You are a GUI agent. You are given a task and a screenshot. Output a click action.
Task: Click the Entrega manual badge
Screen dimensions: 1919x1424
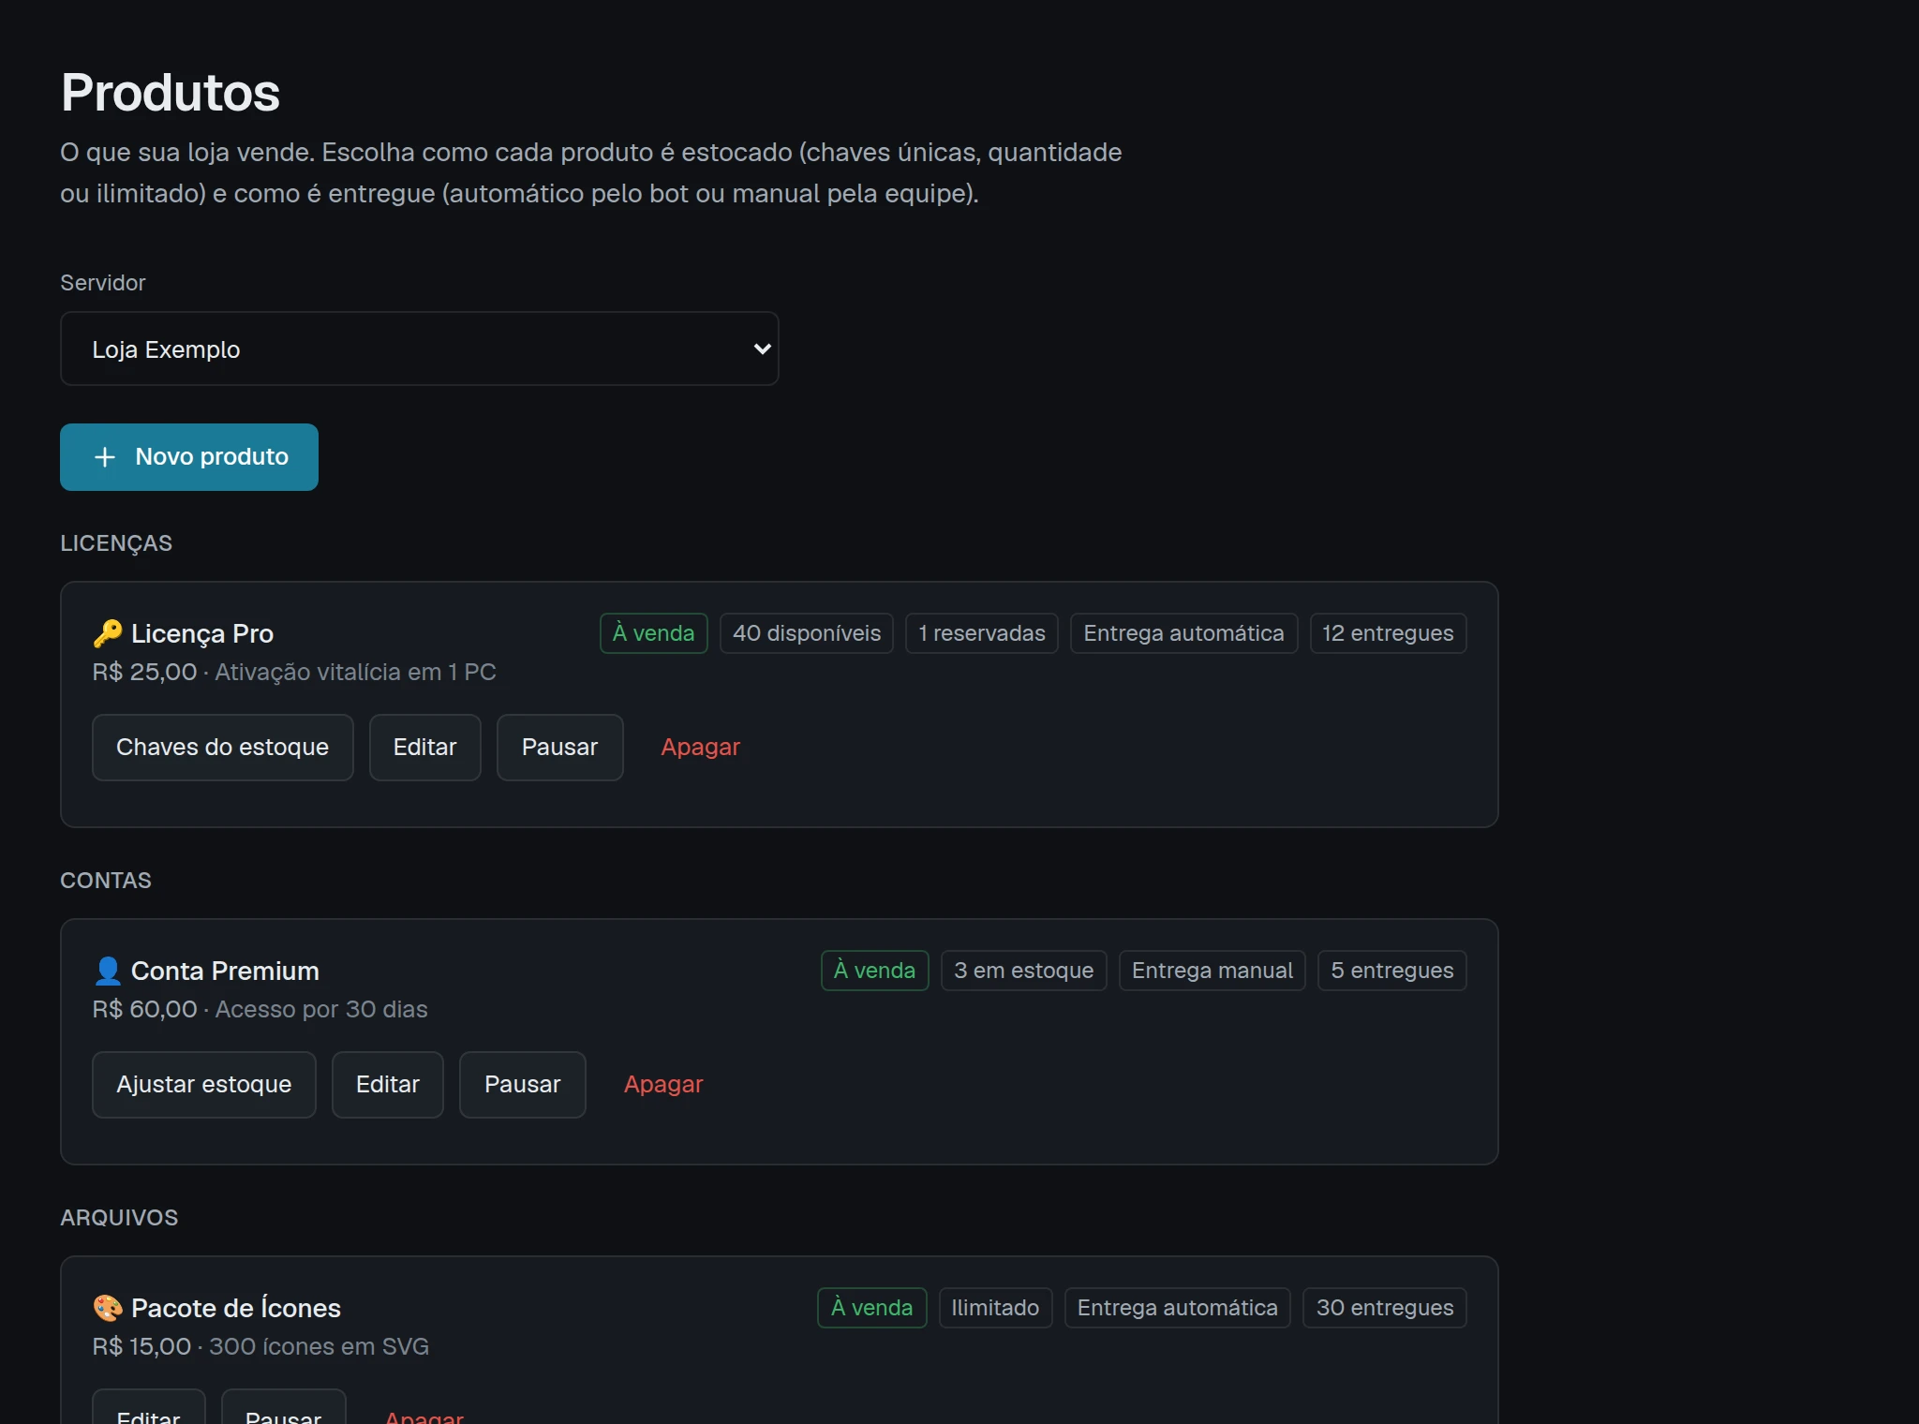pos(1212,971)
